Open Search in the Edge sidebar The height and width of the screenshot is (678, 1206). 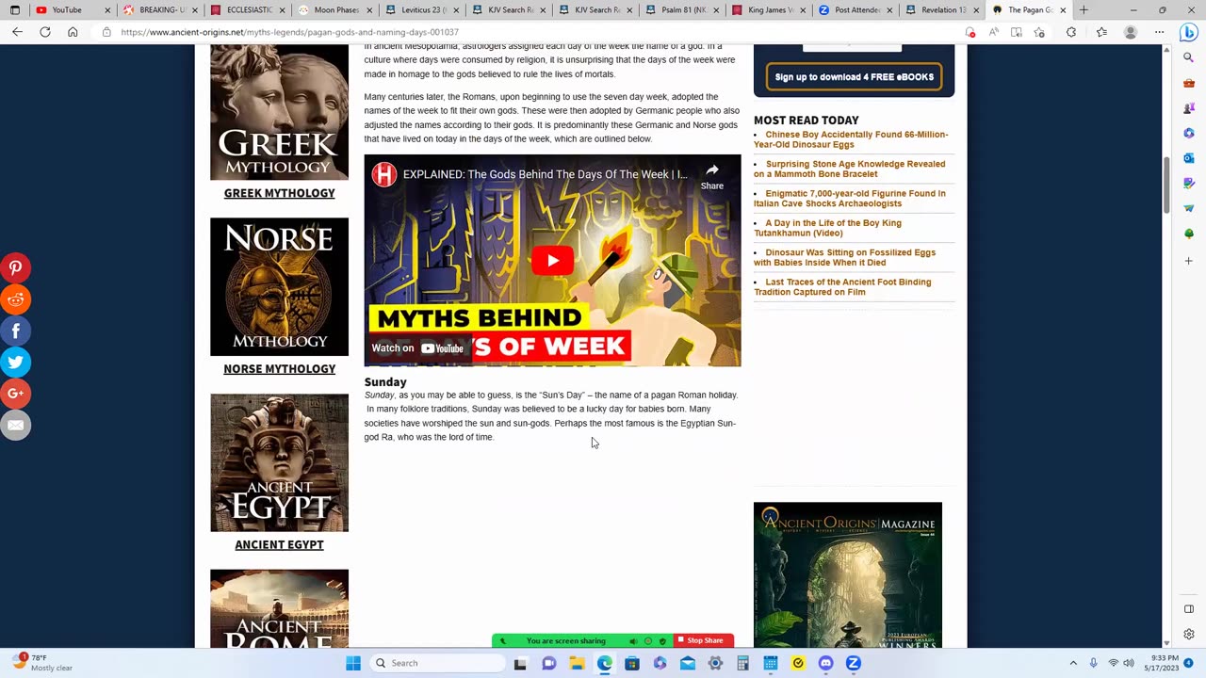pyautogui.click(x=1189, y=57)
